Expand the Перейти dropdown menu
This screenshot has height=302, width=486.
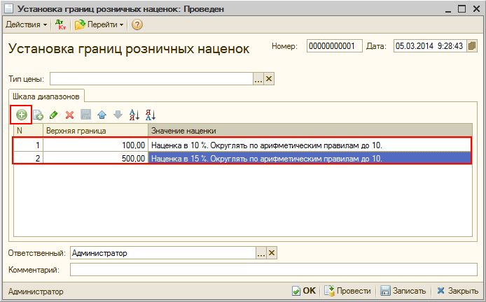coord(99,24)
